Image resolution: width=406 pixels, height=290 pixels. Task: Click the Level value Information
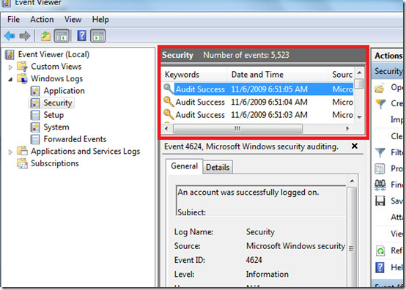[x=267, y=274]
